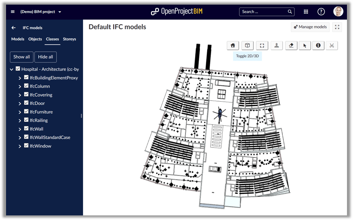Expand the IfcWallStandardCase node
353x220 pixels.
20,137
